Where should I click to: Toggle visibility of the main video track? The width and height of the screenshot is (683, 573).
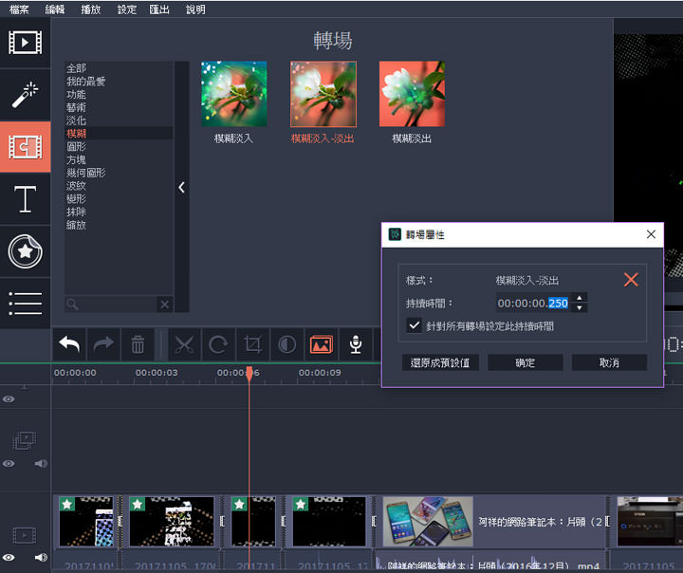click(9, 557)
